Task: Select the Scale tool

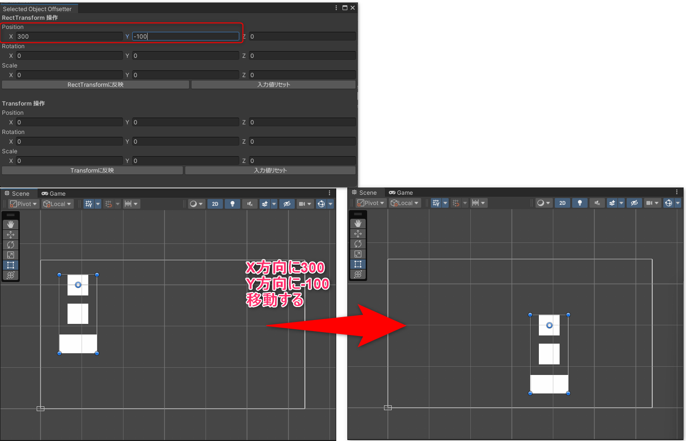Action: pyautogui.click(x=11, y=254)
